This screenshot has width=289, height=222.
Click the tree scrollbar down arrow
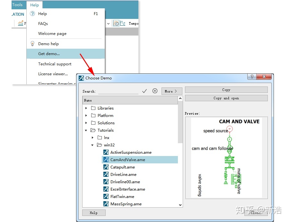tap(180, 205)
